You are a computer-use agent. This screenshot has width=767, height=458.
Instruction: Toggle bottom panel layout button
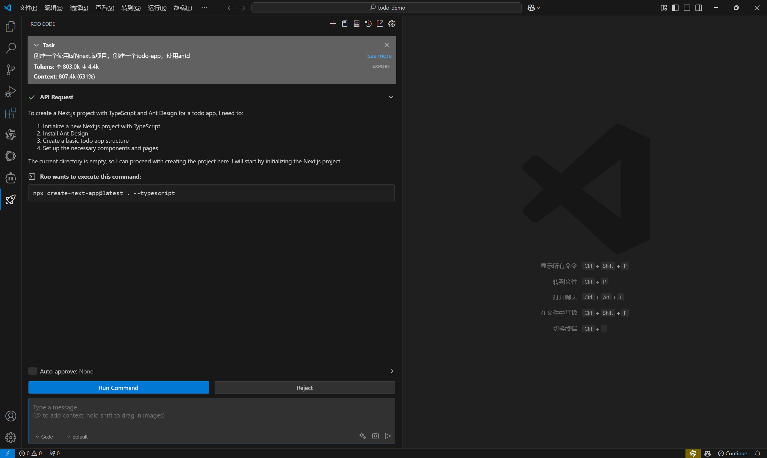(x=687, y=8)
